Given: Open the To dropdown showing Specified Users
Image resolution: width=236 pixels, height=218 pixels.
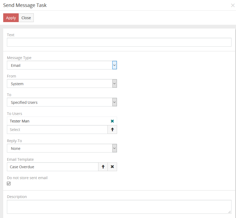Looking at the screenshot, I should coord(114,102).
